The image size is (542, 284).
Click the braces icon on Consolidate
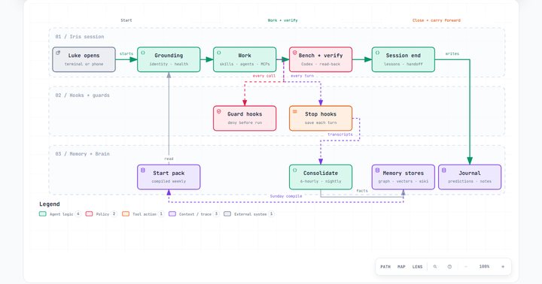point(295,170)
